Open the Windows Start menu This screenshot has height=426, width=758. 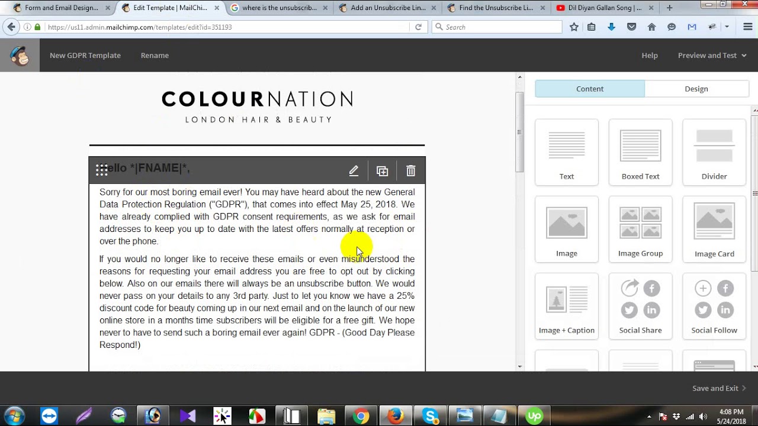click(14, 416)
